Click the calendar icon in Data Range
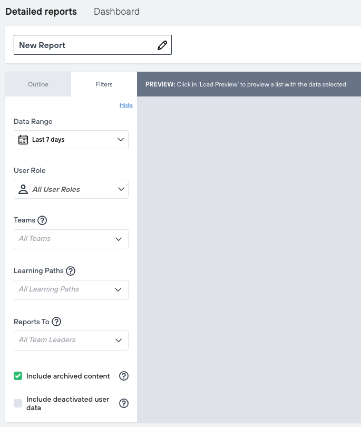This screenshot has width=361, height=427. [23, 140]
